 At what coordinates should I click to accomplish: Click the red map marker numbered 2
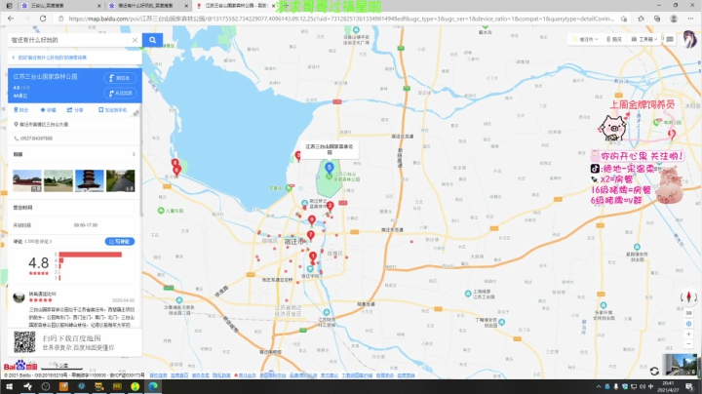coord(330,206)
